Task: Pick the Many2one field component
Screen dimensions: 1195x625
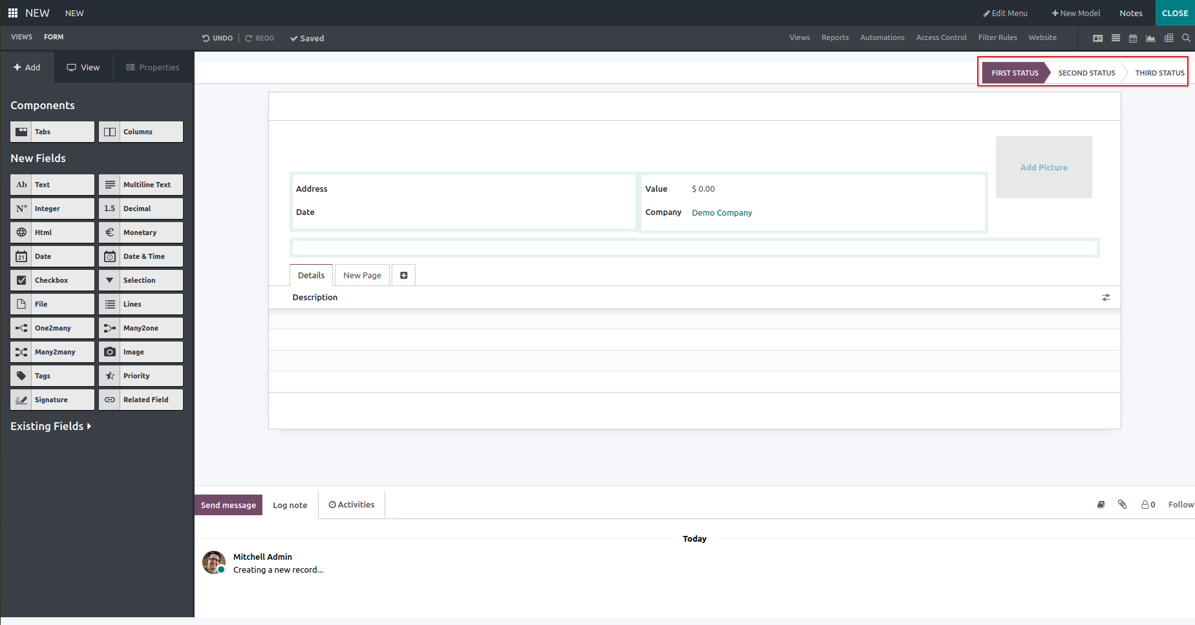Action: pyautogui.click(x=141, y=328)
